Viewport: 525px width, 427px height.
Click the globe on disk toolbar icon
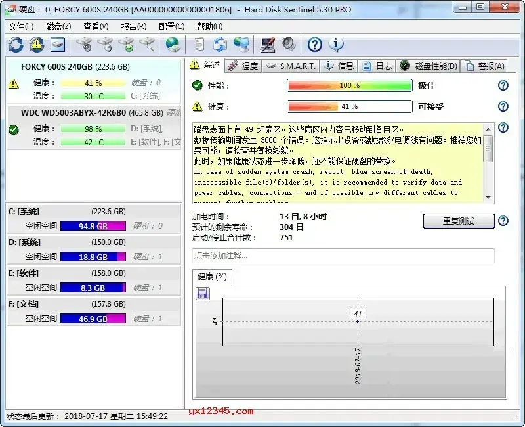point(173,45)
